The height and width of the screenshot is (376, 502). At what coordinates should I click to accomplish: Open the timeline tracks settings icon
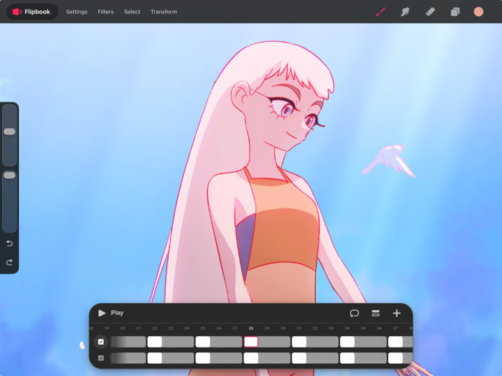(x=376, y=313)
